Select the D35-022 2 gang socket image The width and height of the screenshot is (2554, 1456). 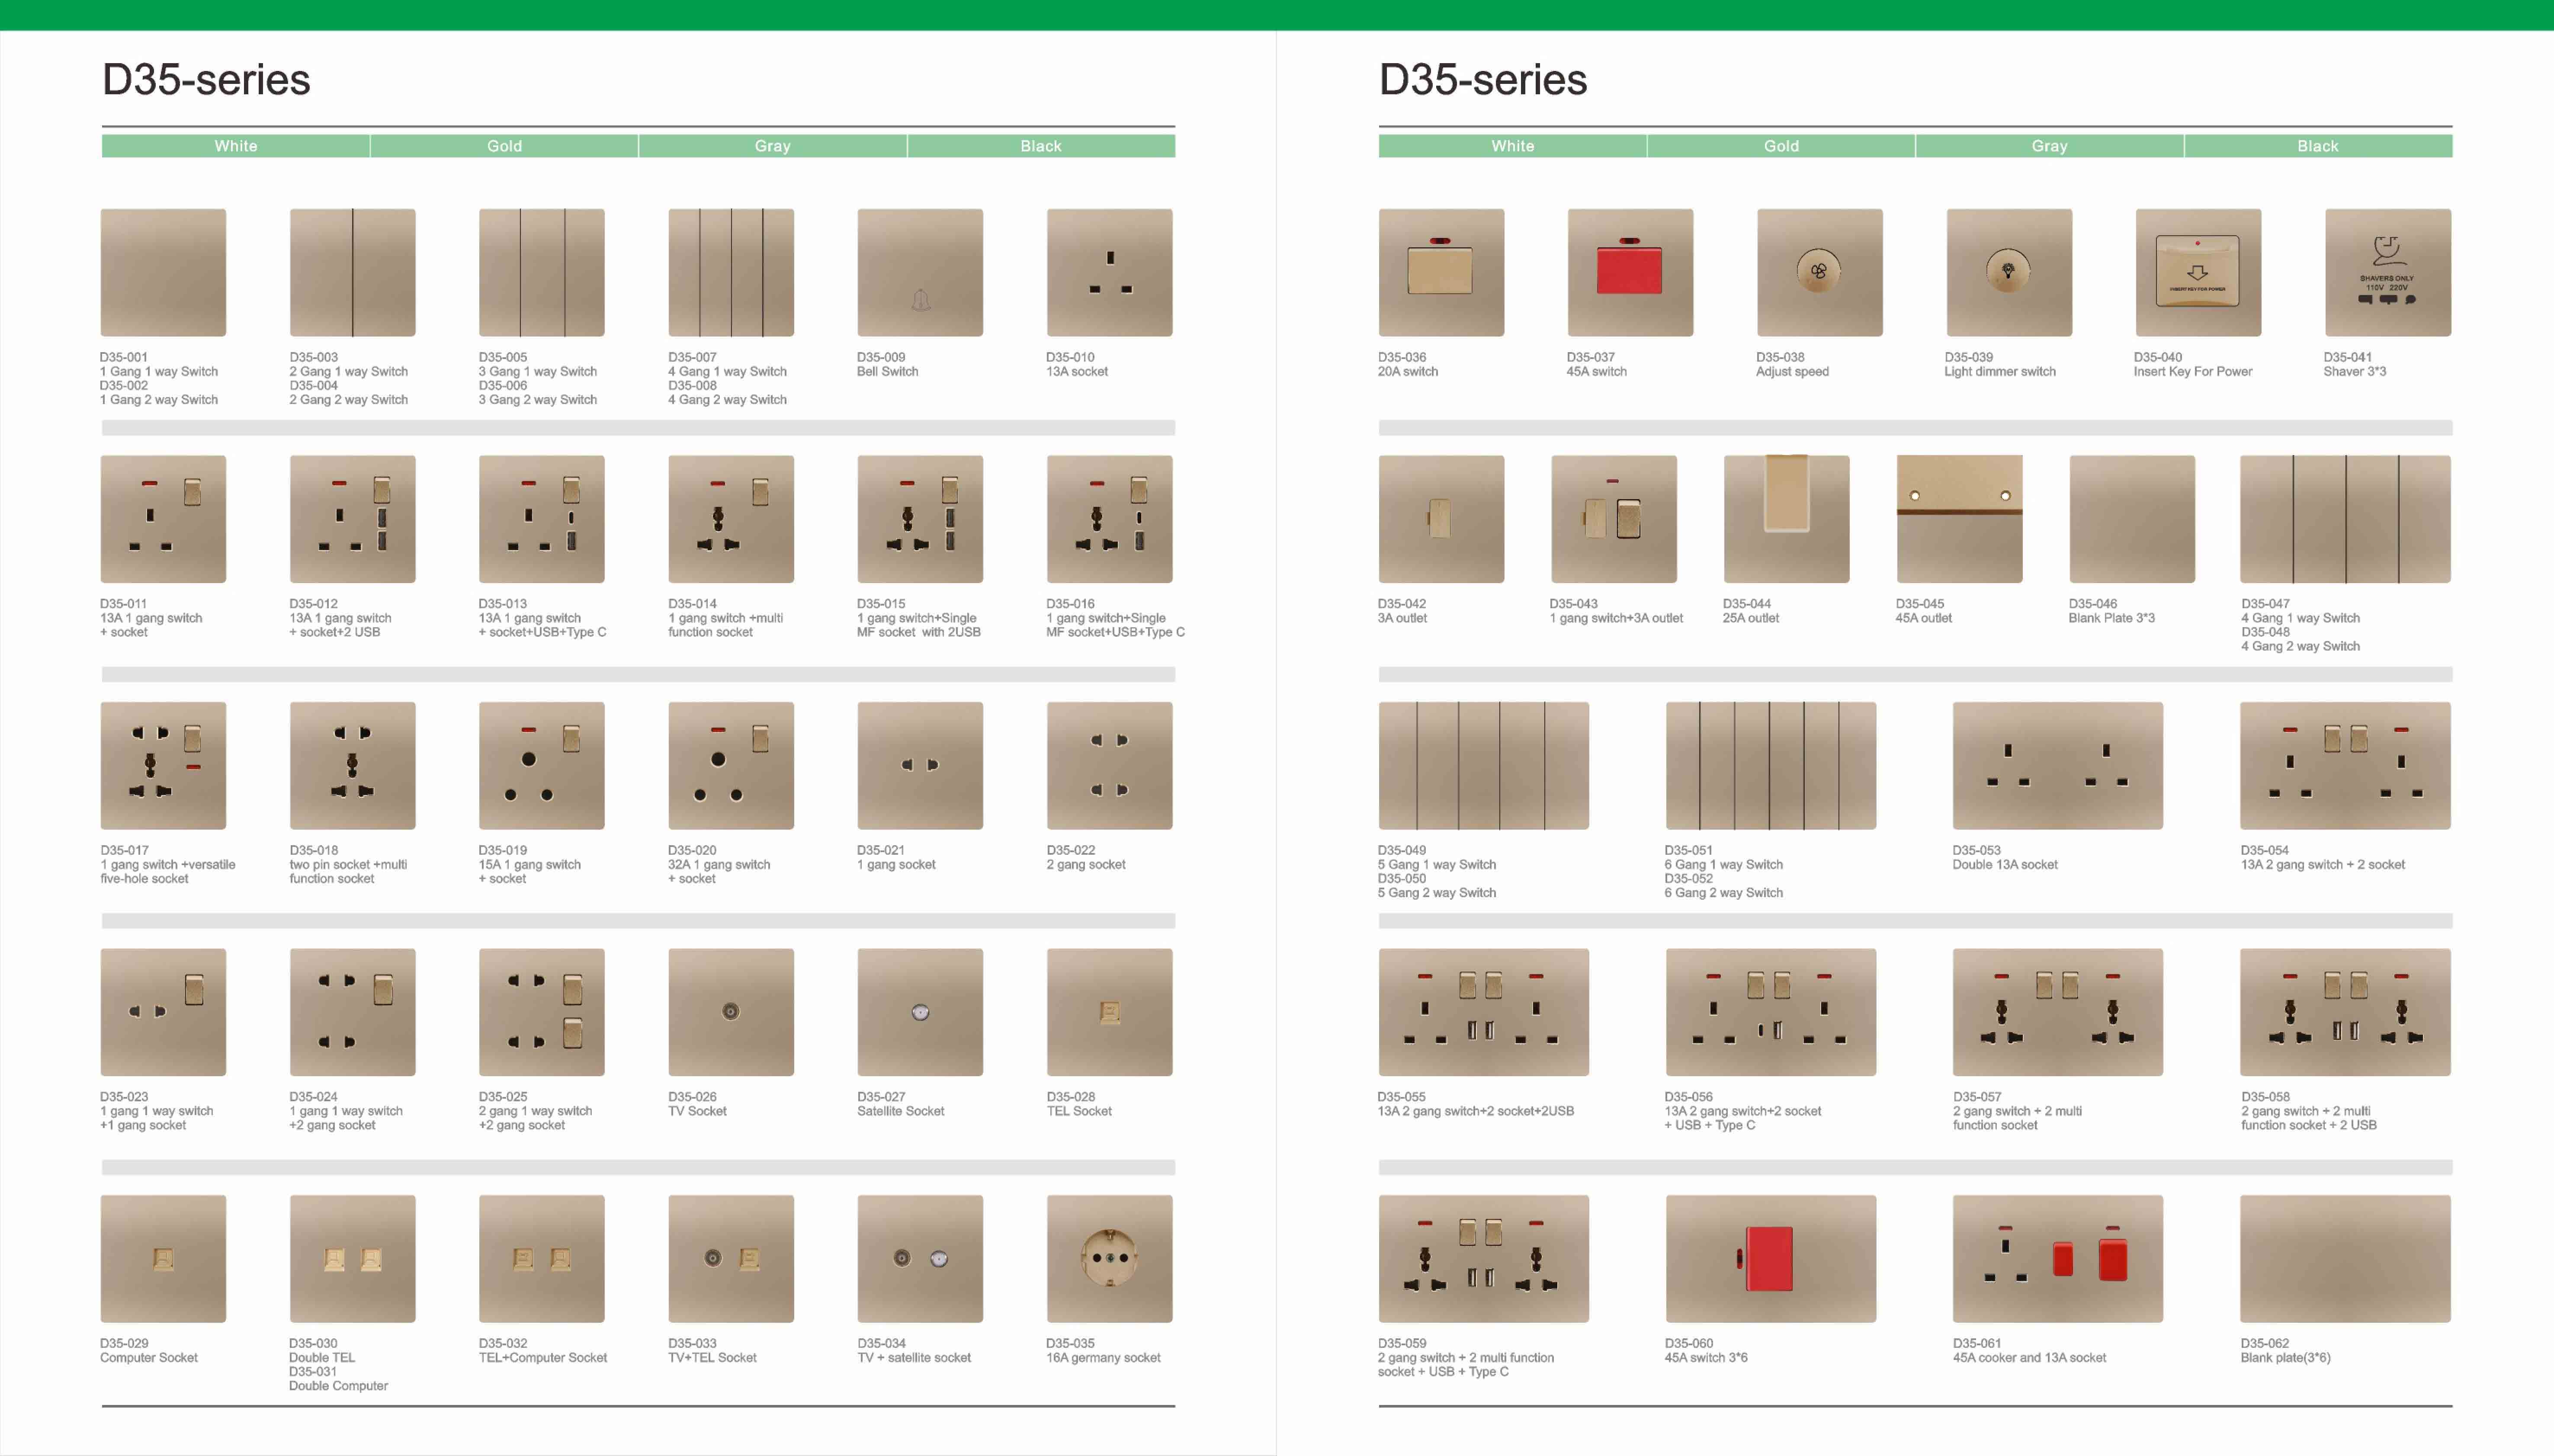click(x=1109, y=765)
